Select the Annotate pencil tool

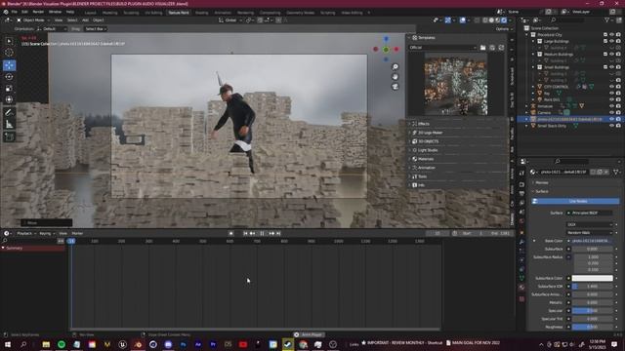pyautogui.click(x=9, y=113)
